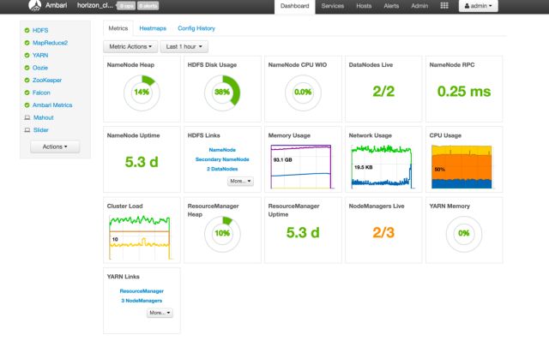Click the ResourceManager Heap 10% gauge
Viewport: 549px width, 341px height.
(222, 234)
